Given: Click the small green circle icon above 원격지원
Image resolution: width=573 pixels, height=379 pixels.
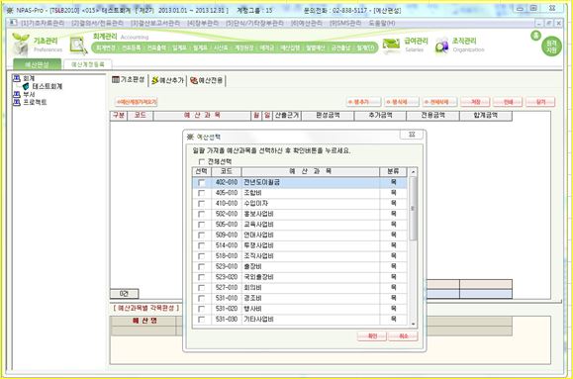Looking at the screenshot, I should click(x=535, y=36).
